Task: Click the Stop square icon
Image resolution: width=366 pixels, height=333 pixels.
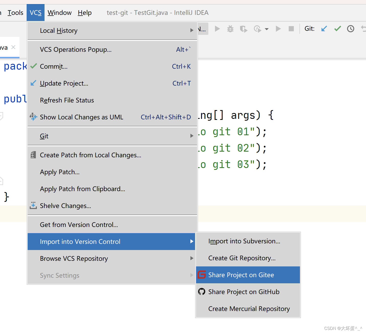Action: [x=291, y=29]
